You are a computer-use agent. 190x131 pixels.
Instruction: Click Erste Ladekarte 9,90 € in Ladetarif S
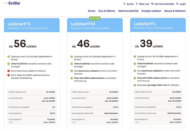[52, 113]
